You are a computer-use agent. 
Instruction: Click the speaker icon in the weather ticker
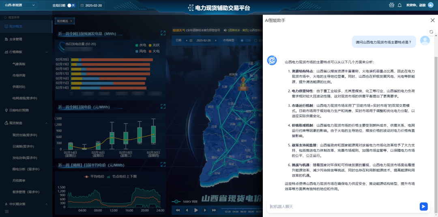point(225,30)
